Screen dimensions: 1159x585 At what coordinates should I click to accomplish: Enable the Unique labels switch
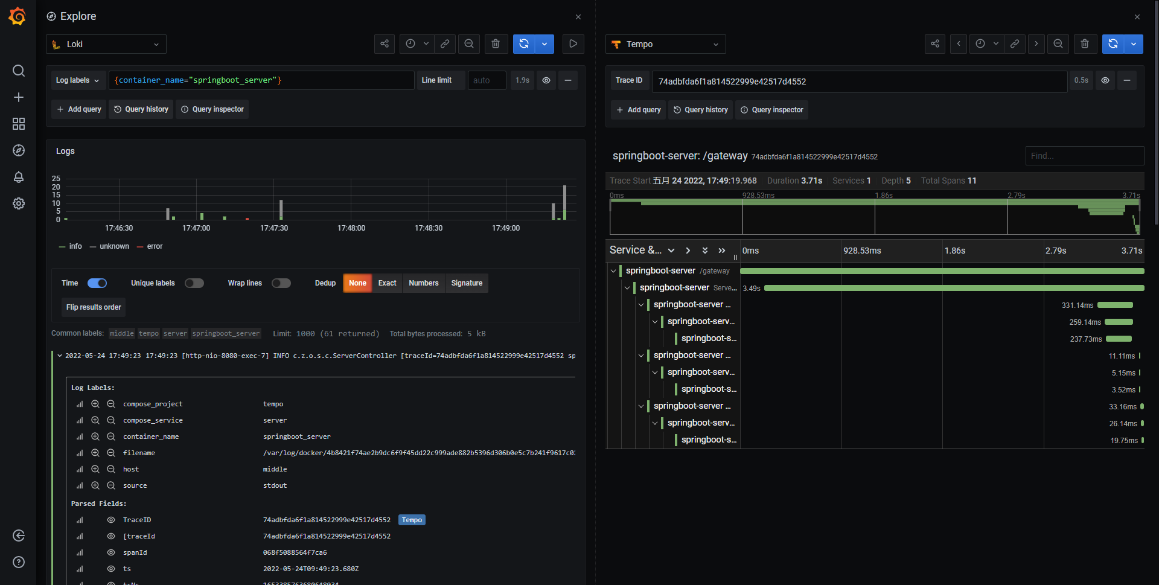(x=194, y=283)
